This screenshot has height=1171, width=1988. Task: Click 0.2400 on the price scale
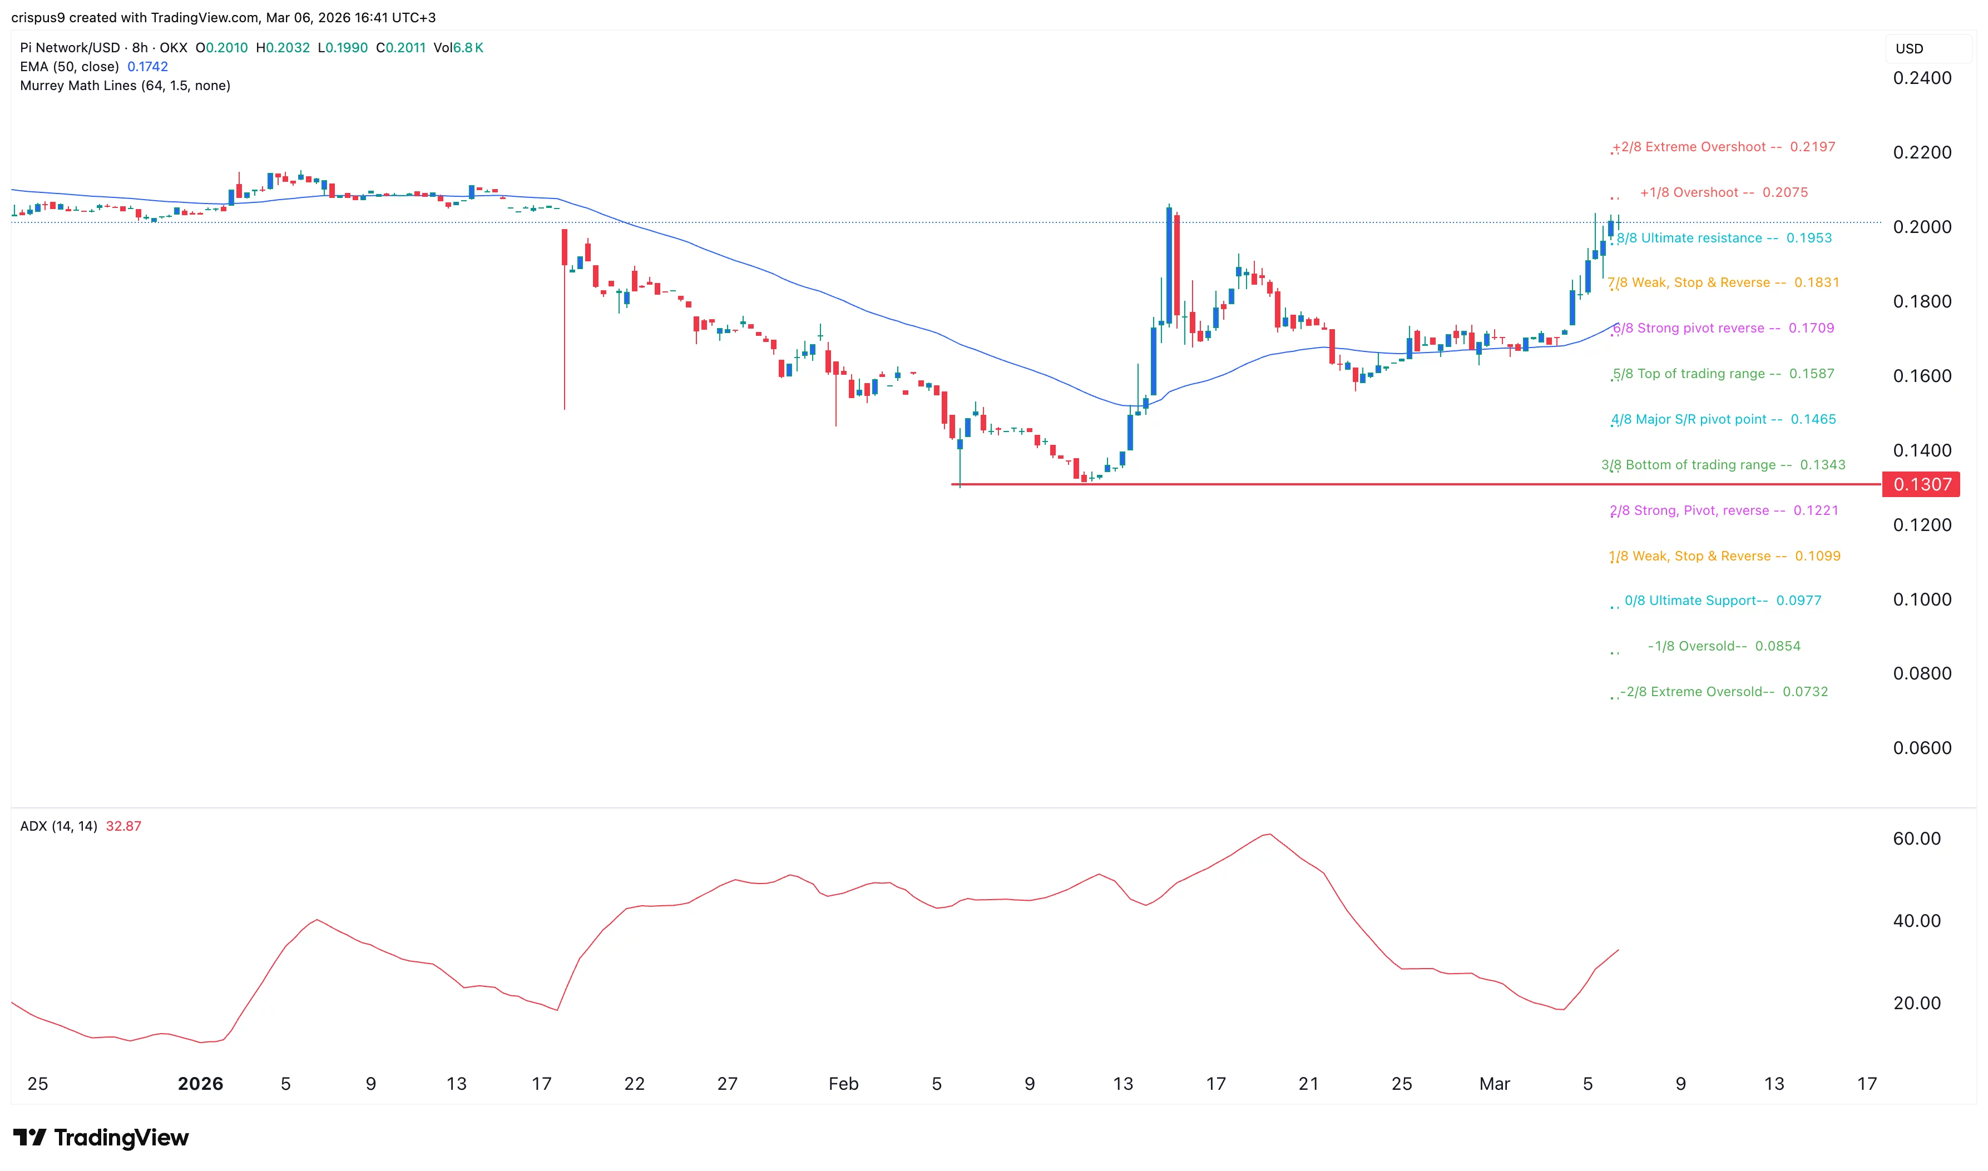(x=1926, y=77)
